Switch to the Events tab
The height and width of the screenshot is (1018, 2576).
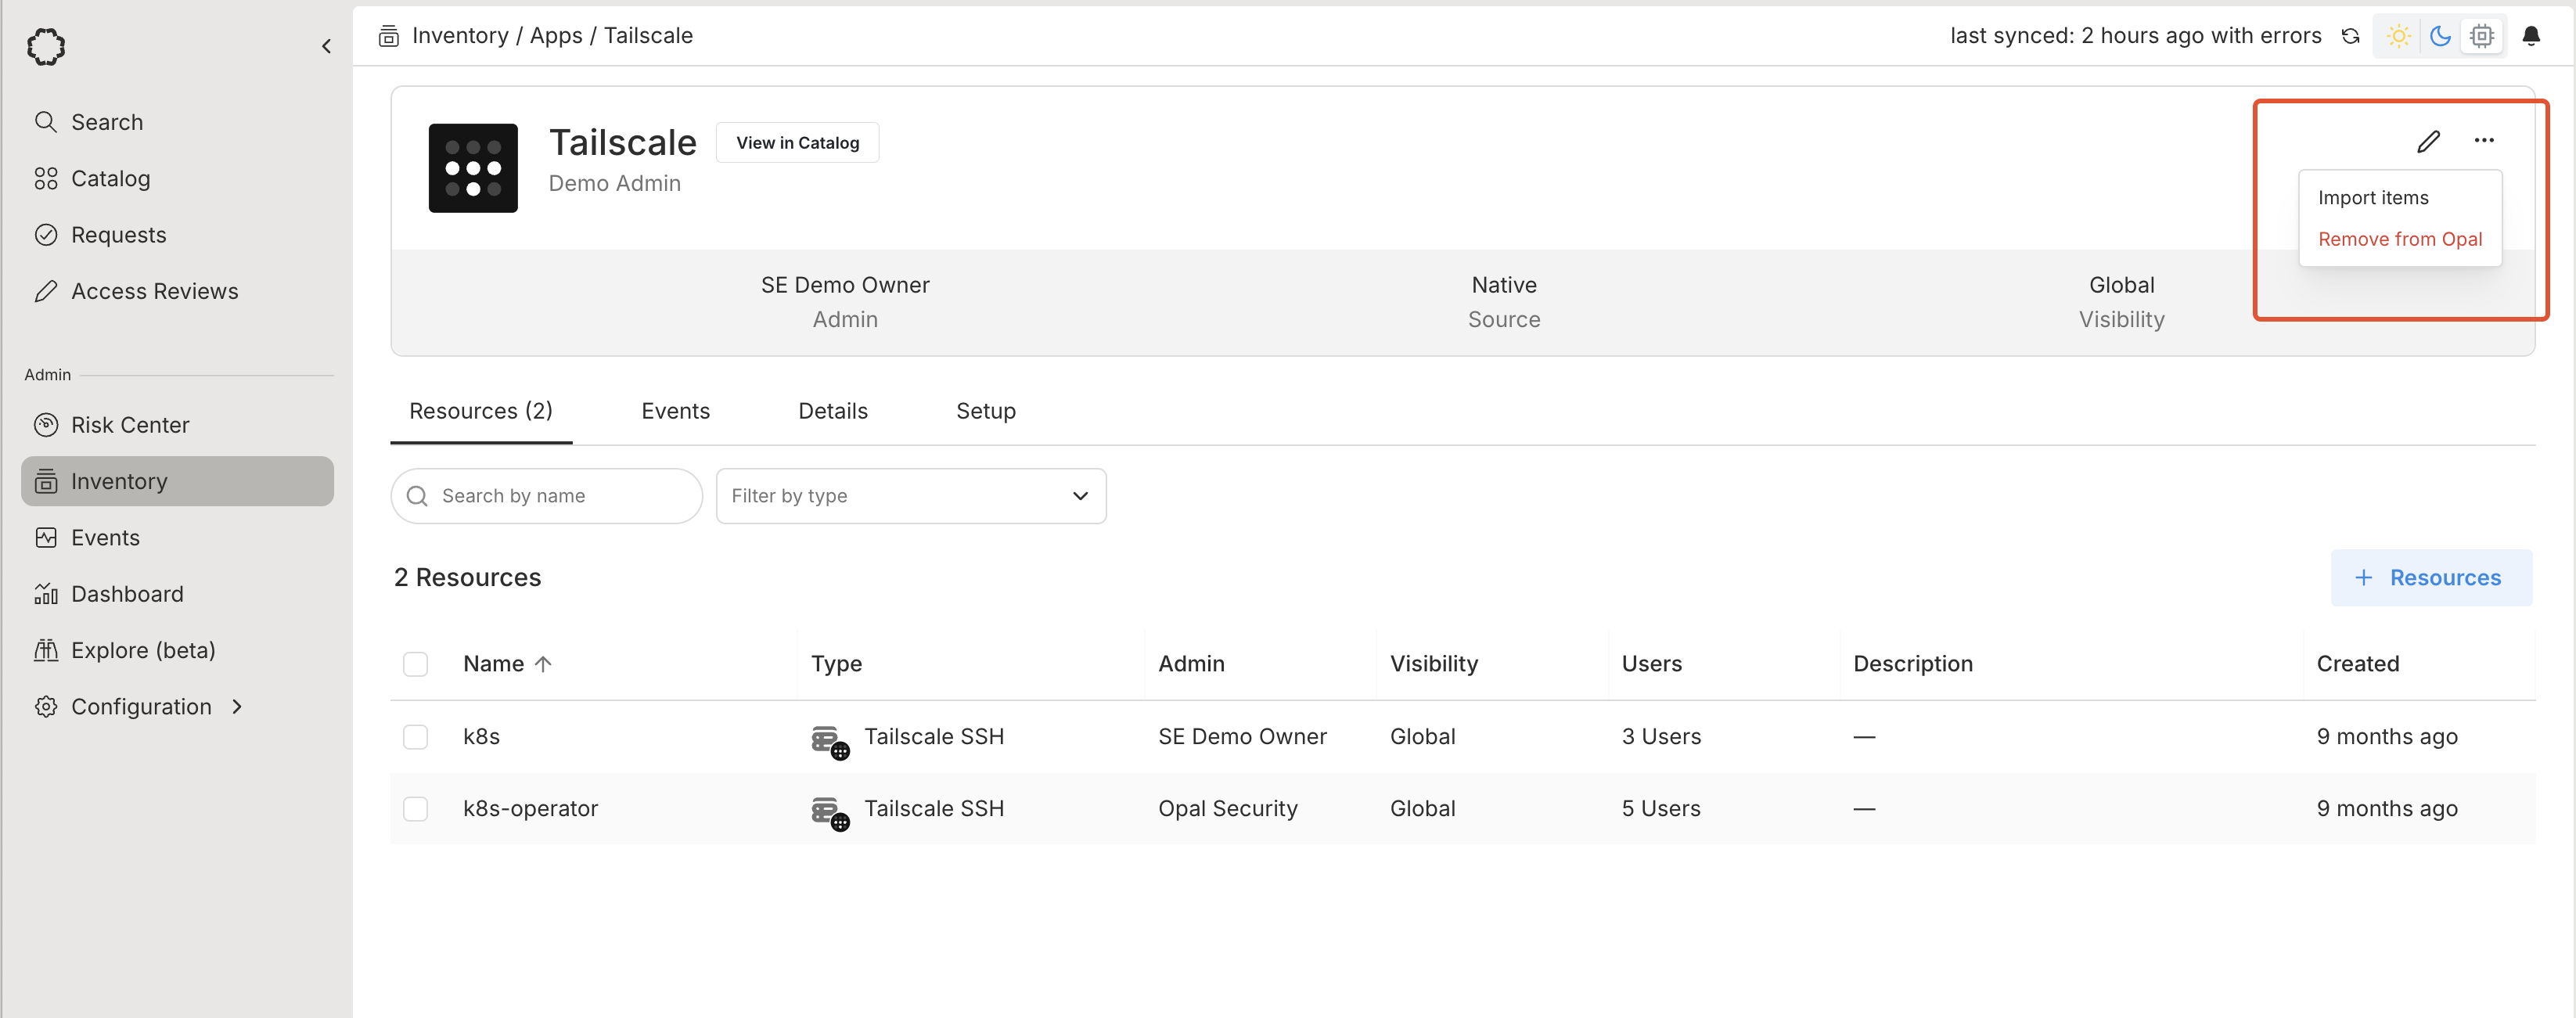click(x=675, y=411)
